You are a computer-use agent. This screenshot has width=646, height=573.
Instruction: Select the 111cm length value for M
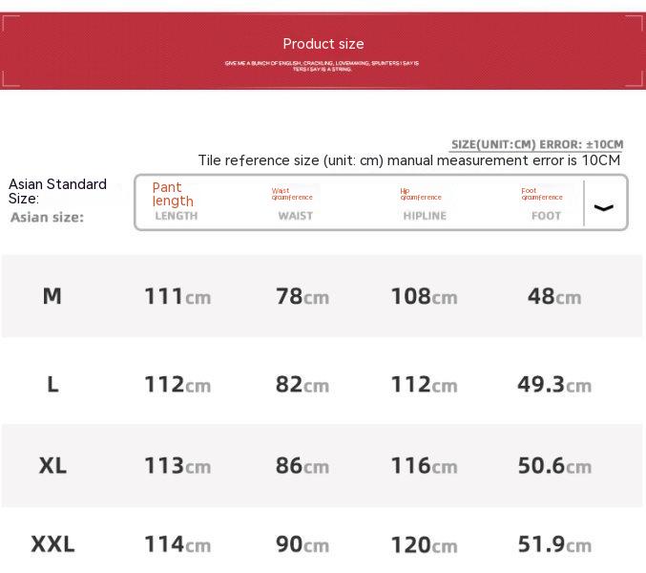(177, 296)
